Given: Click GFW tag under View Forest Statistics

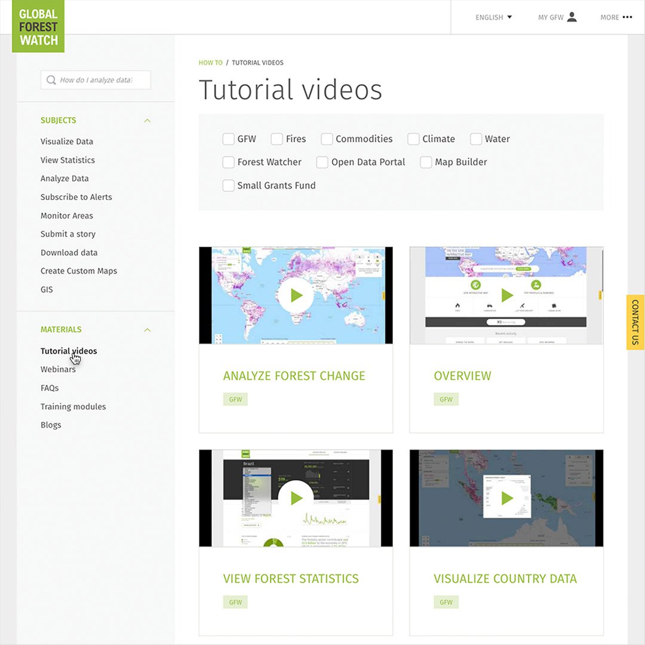Looking at the screenshot, I should (235, 602).
